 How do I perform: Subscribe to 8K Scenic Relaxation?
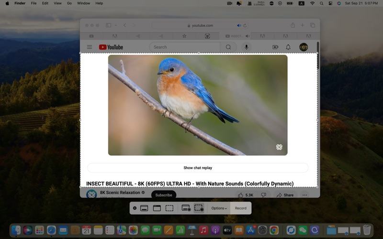tap(164, 195)
